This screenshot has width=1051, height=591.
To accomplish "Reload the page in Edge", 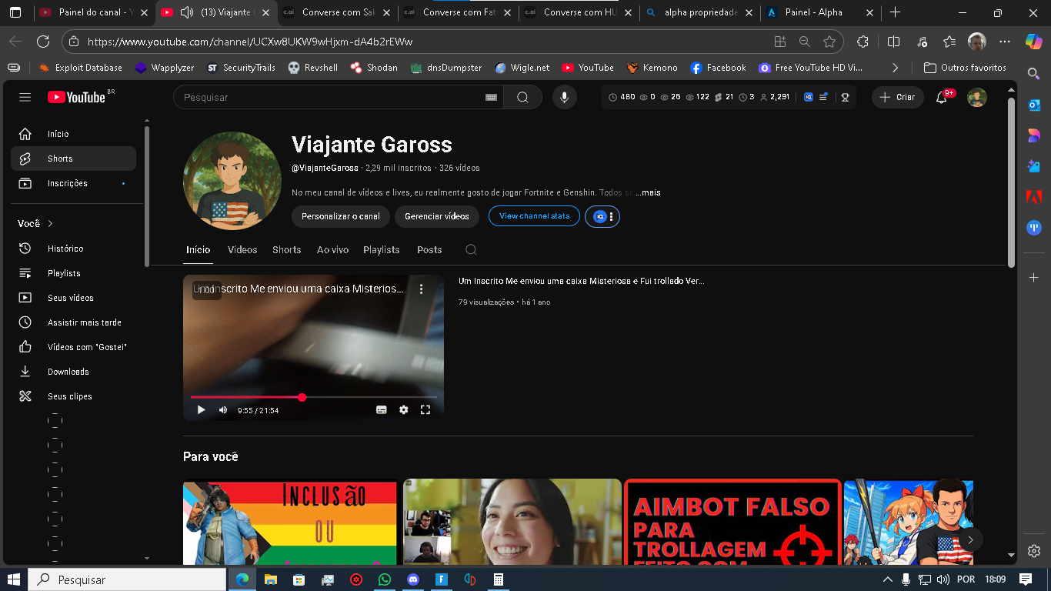I will click(x=43, y=42).
